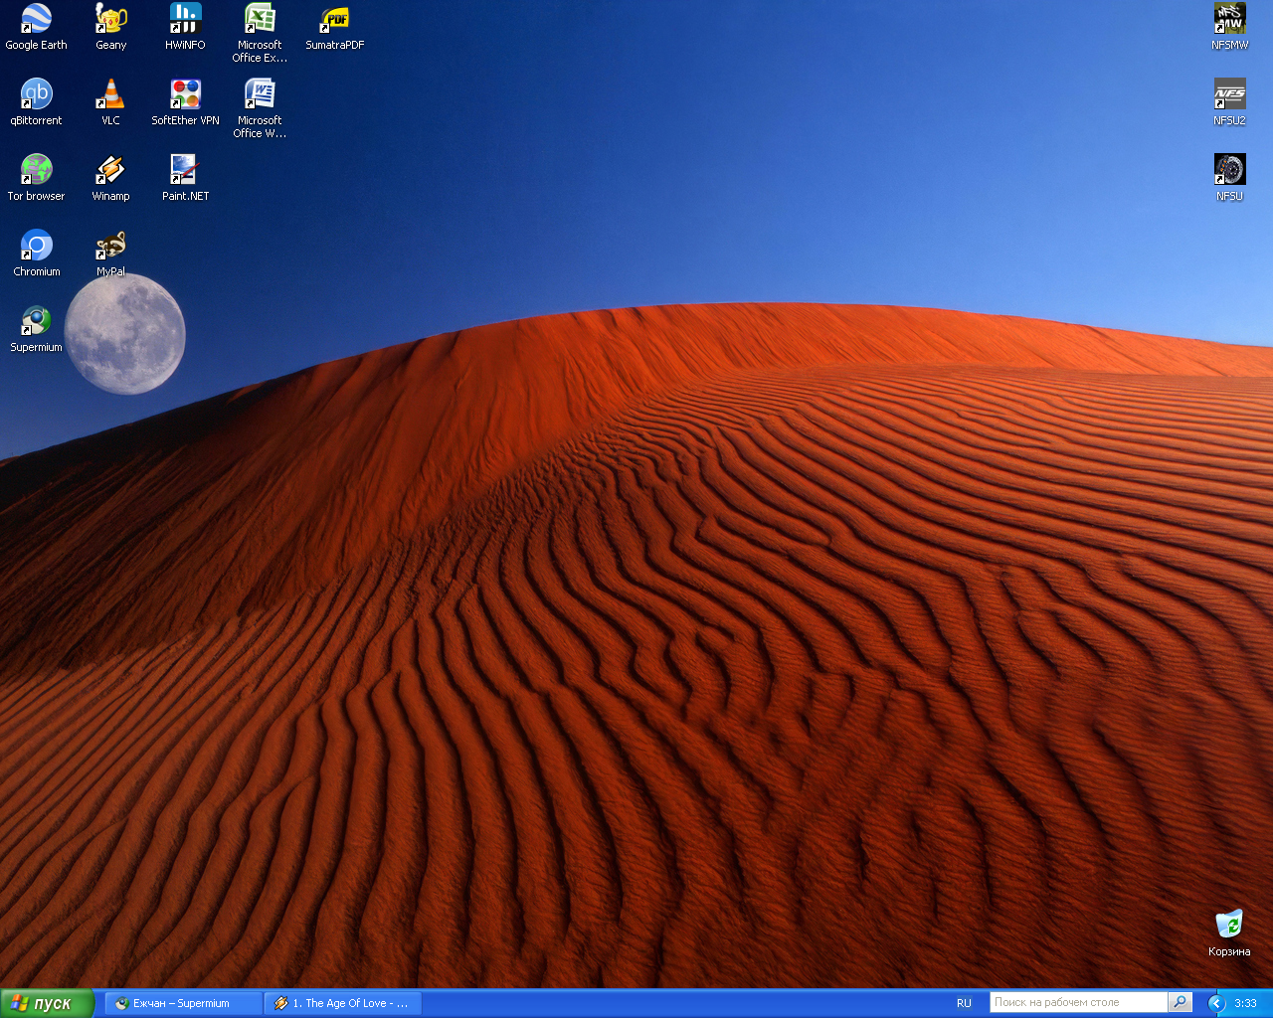The width and height of the screenshot is (1273, 1018).
Task: Select the qBittorrent desktop icon
Action: click(36, 101)
